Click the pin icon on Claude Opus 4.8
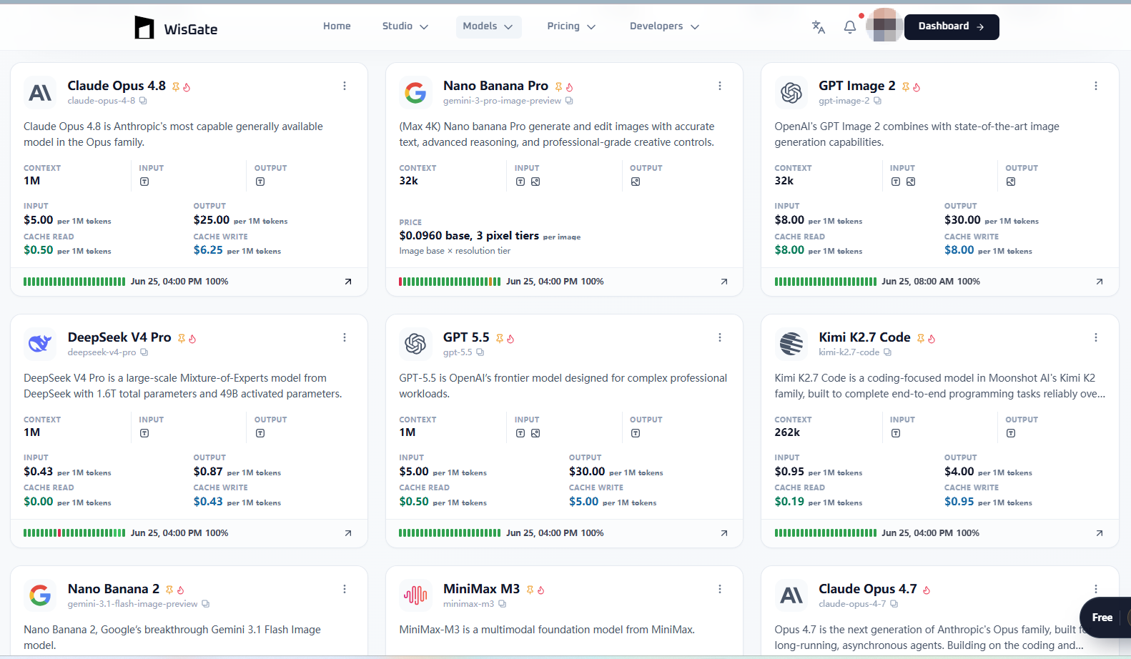The height and width of the screenshot is (659, 1131). 176,87
